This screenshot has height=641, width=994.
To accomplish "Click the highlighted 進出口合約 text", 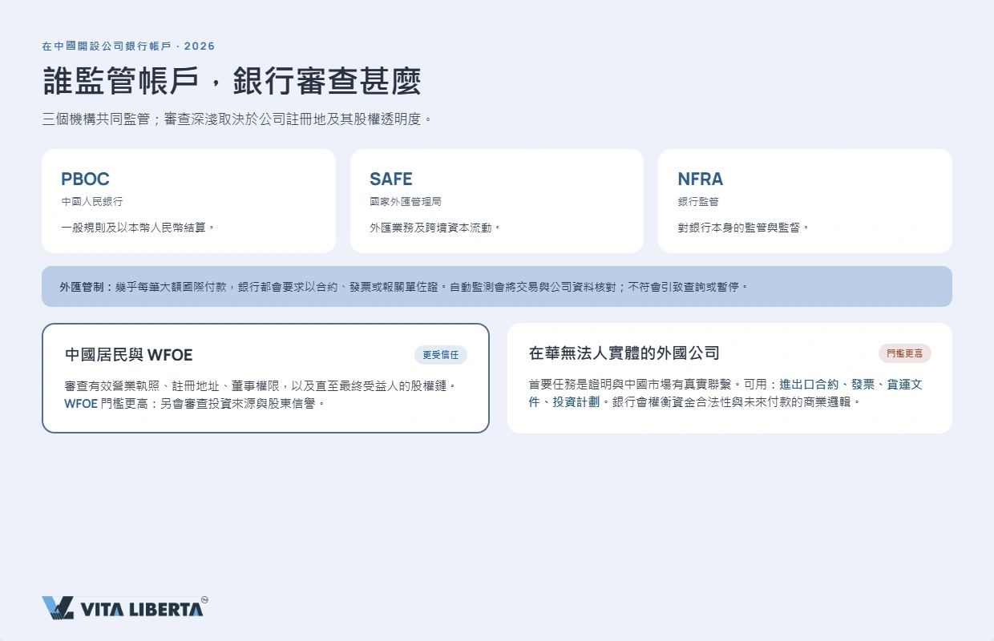I will tap(810, 385).
